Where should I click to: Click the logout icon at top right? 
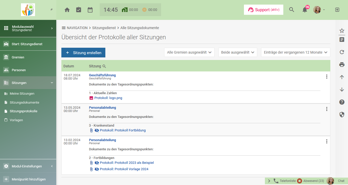pos(337,10)
